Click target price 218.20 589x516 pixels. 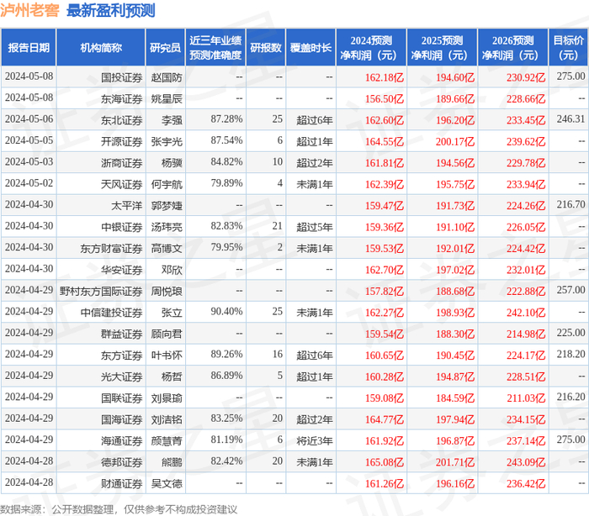coord(570,355)
